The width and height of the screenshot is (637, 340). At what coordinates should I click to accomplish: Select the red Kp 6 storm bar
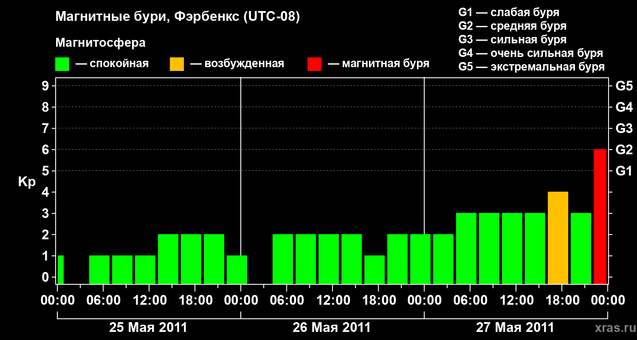(600, 216)
